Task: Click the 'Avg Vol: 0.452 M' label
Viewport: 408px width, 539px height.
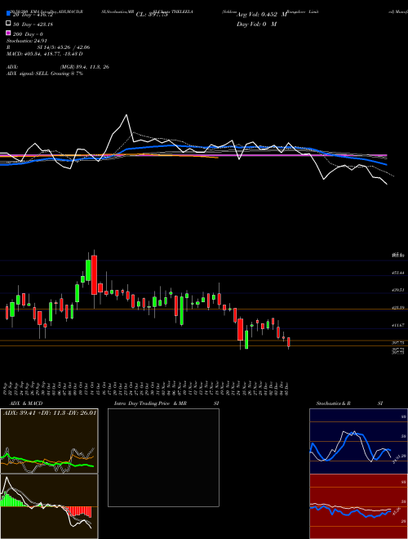Action: click(x=261, y=15)
